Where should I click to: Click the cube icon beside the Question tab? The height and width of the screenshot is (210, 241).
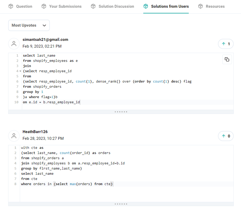click(x=11, y=6)
